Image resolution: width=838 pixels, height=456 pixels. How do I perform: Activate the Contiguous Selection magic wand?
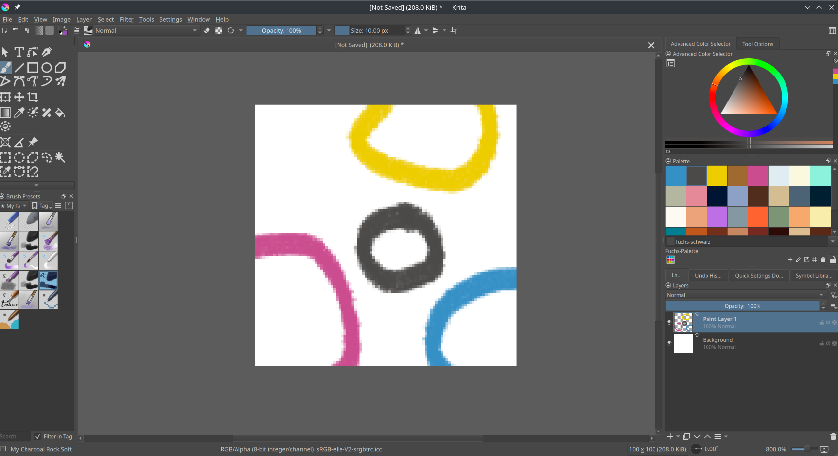tap(60, 158)
